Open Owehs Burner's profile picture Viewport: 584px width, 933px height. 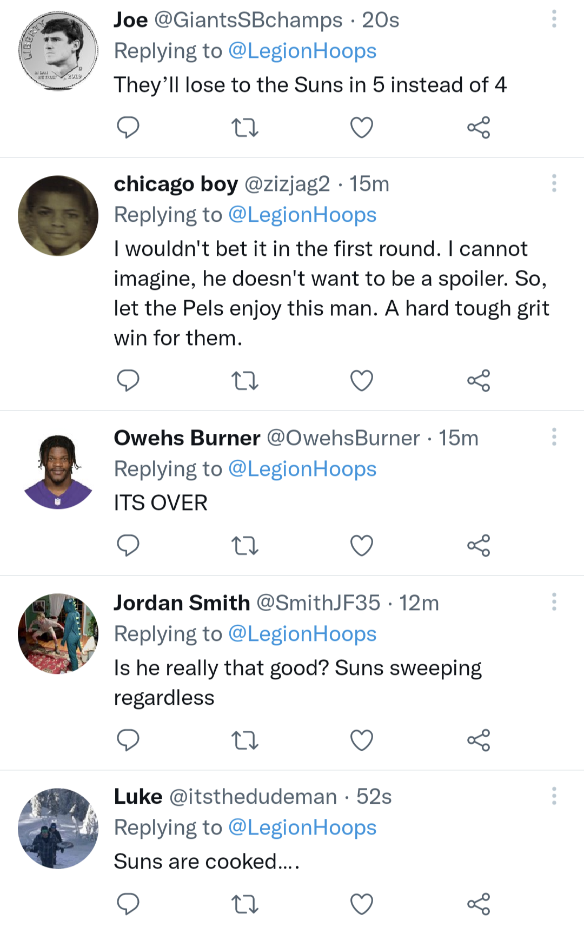click(58, 471)
